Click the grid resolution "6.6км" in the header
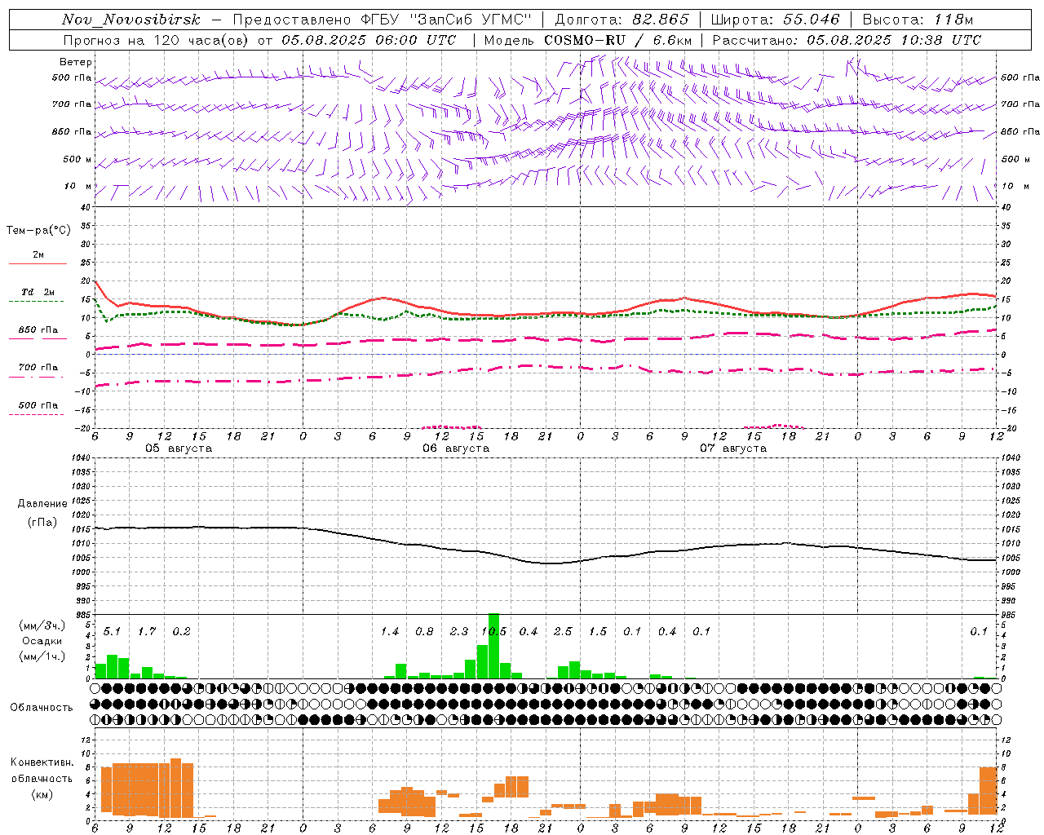This screenshot has width=1044, height=835. coord(673,40)
